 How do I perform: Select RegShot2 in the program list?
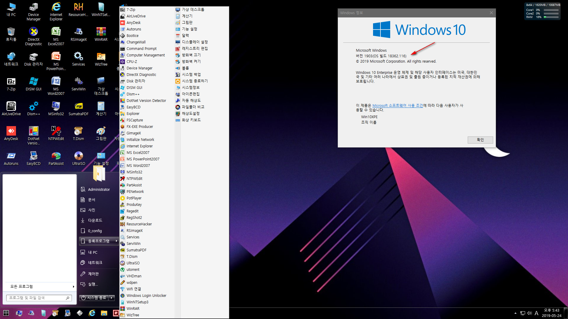click(x=147, y=218)
